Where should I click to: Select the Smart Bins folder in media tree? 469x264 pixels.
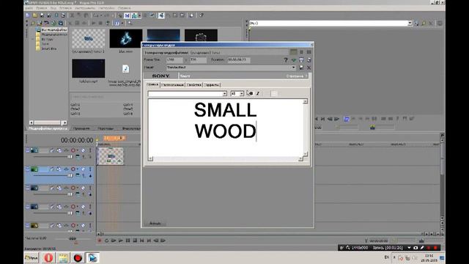coord(49,48)
